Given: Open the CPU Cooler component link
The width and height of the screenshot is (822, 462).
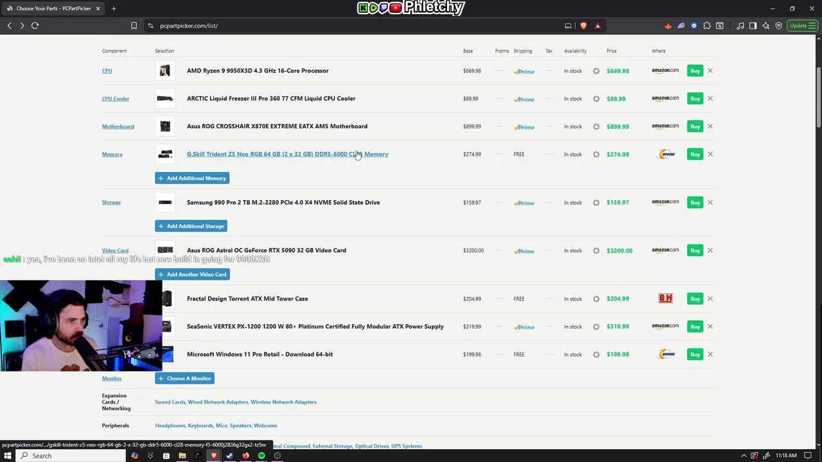Looking at the screenshot, I should tap(116, 98).
